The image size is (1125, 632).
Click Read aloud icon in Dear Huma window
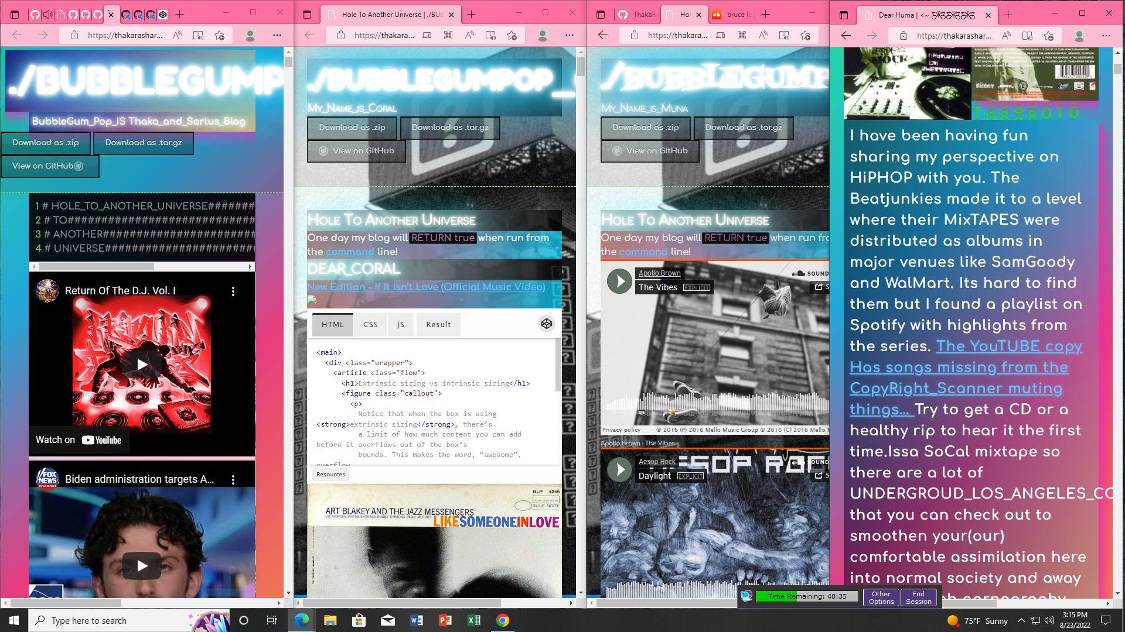point(1006,36)
